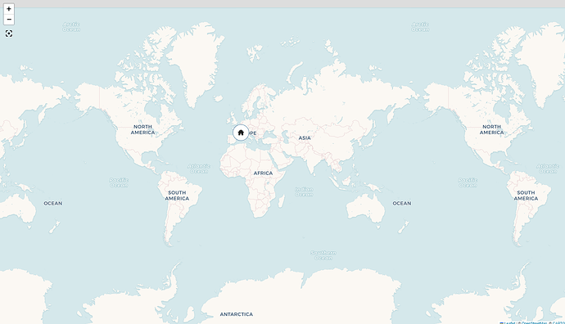Image resolution: width=565 pixels, height=324 pixels.
Task: Open the CARTO attribution link
Action: pos(558,323)
